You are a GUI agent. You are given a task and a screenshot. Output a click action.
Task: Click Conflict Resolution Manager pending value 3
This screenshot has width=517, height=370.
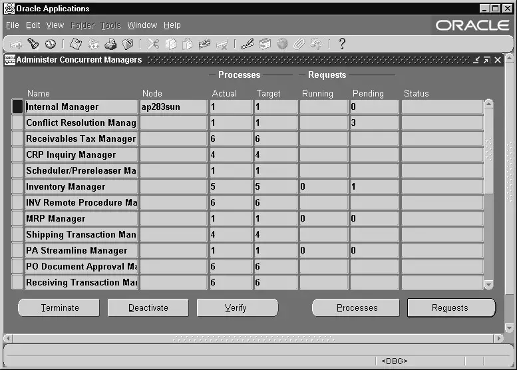pos(374,122)
